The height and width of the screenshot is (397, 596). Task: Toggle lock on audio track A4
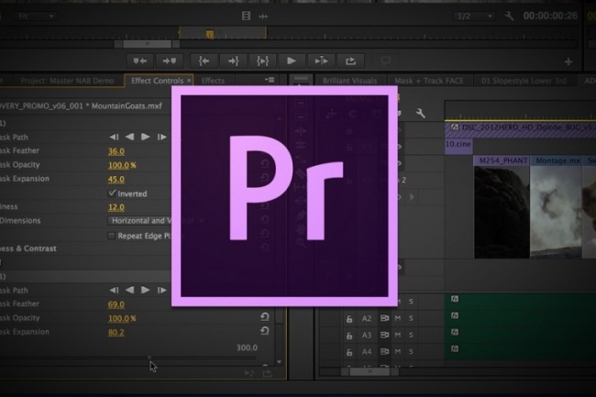point(349,353)
